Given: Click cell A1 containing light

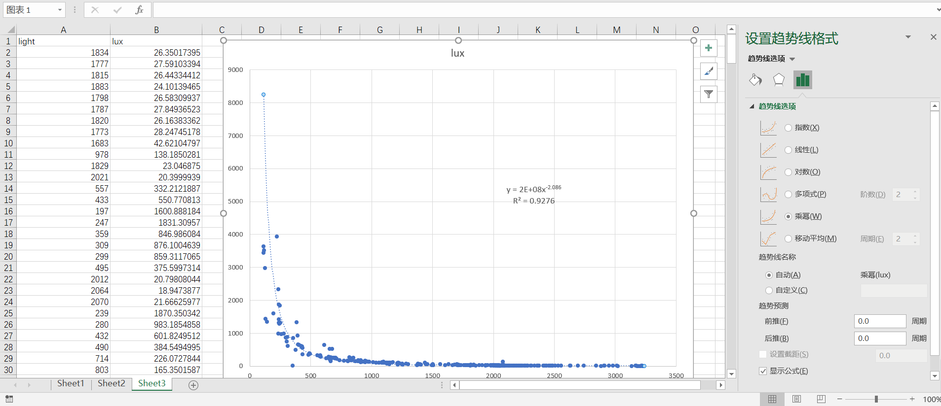Looking at the screenshot, I should (63, 41).
